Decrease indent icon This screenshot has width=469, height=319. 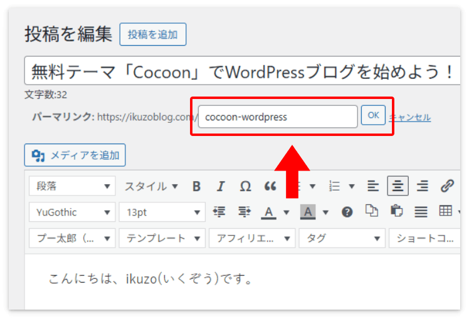219,212
